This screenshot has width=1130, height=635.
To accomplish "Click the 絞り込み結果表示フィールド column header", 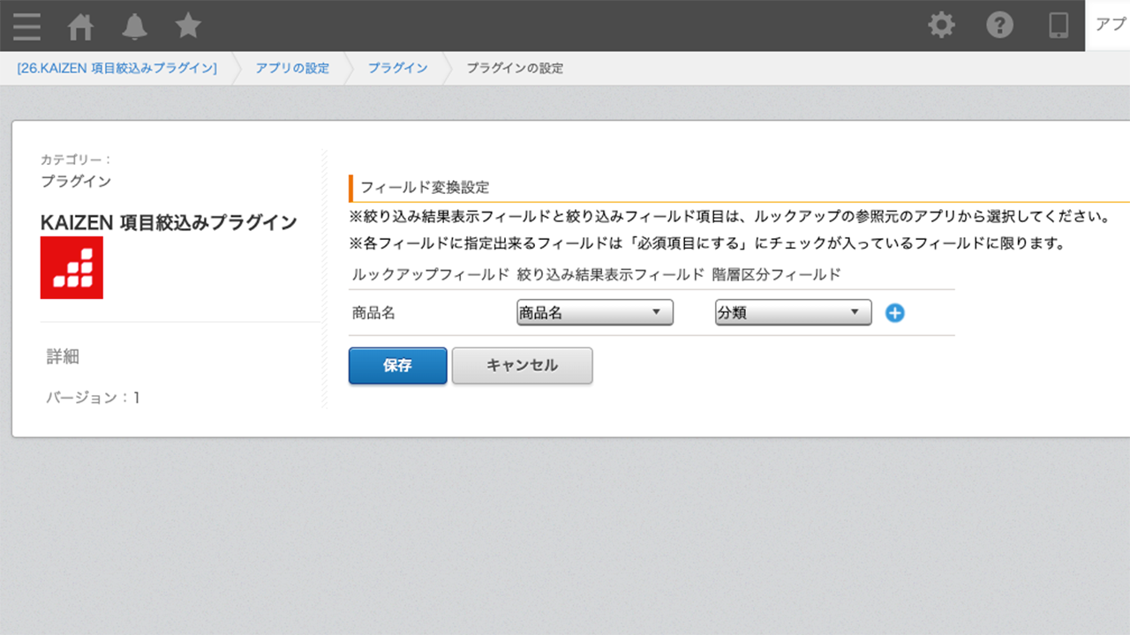I will click(611, 274).
